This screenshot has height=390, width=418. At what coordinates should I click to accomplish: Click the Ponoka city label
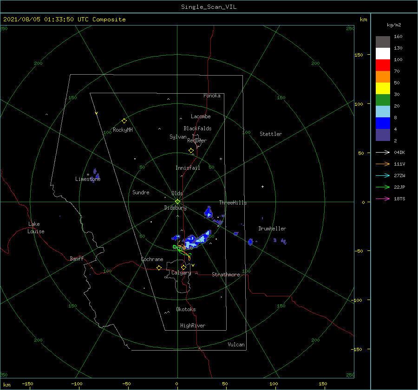212,96
